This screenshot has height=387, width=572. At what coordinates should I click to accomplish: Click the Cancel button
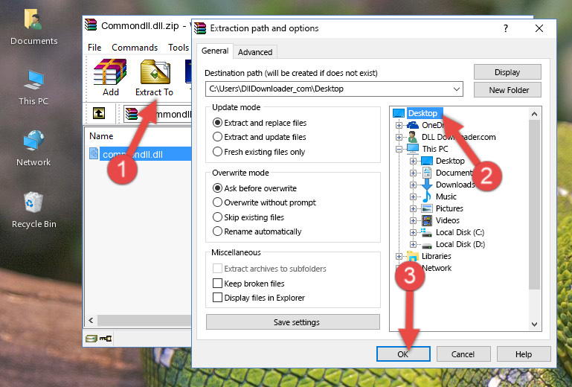[463, 354]
